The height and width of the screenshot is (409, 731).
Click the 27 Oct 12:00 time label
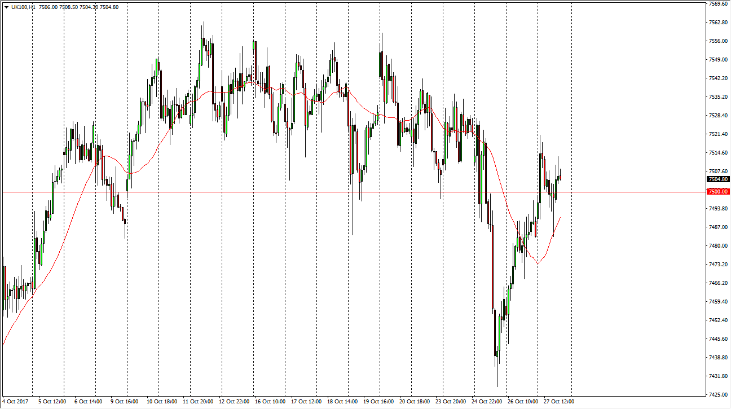tap(558, 402)
